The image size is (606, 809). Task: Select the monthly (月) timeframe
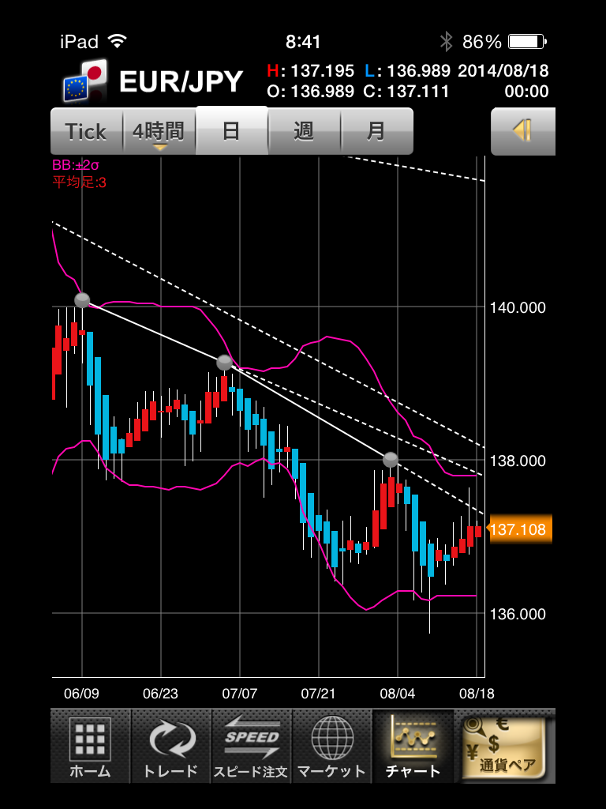pyautogui.click(x=376, y=132)
